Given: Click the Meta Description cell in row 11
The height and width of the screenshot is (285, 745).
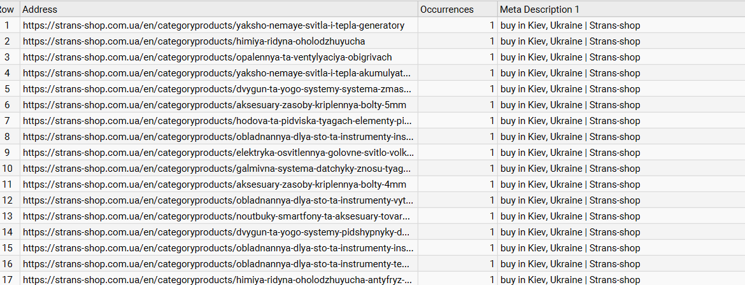Looking at the screenshot, I should point(621,184).
